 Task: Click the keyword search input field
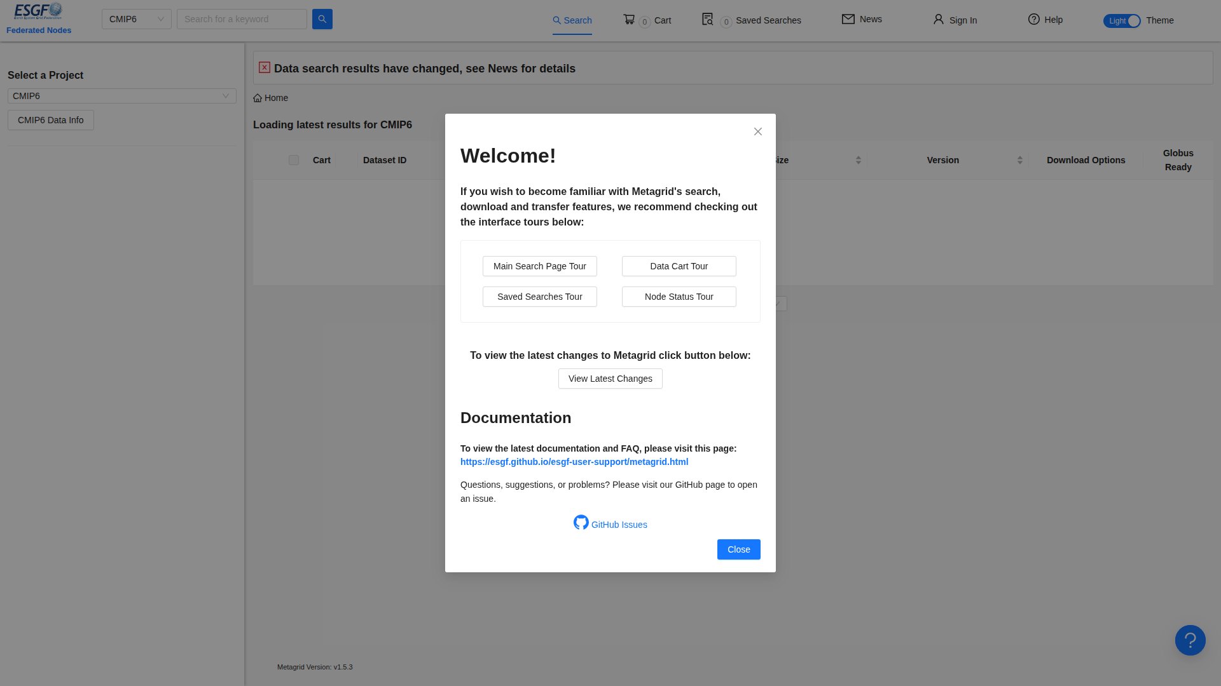[242, 19]
